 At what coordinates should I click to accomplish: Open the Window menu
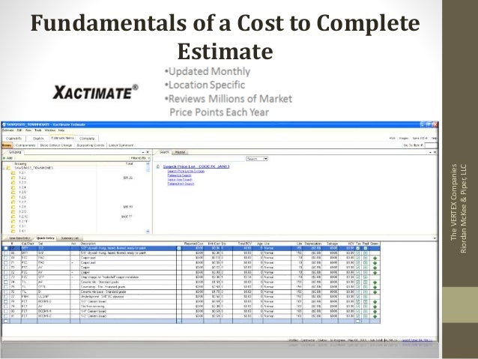click(x=50, y=130)
